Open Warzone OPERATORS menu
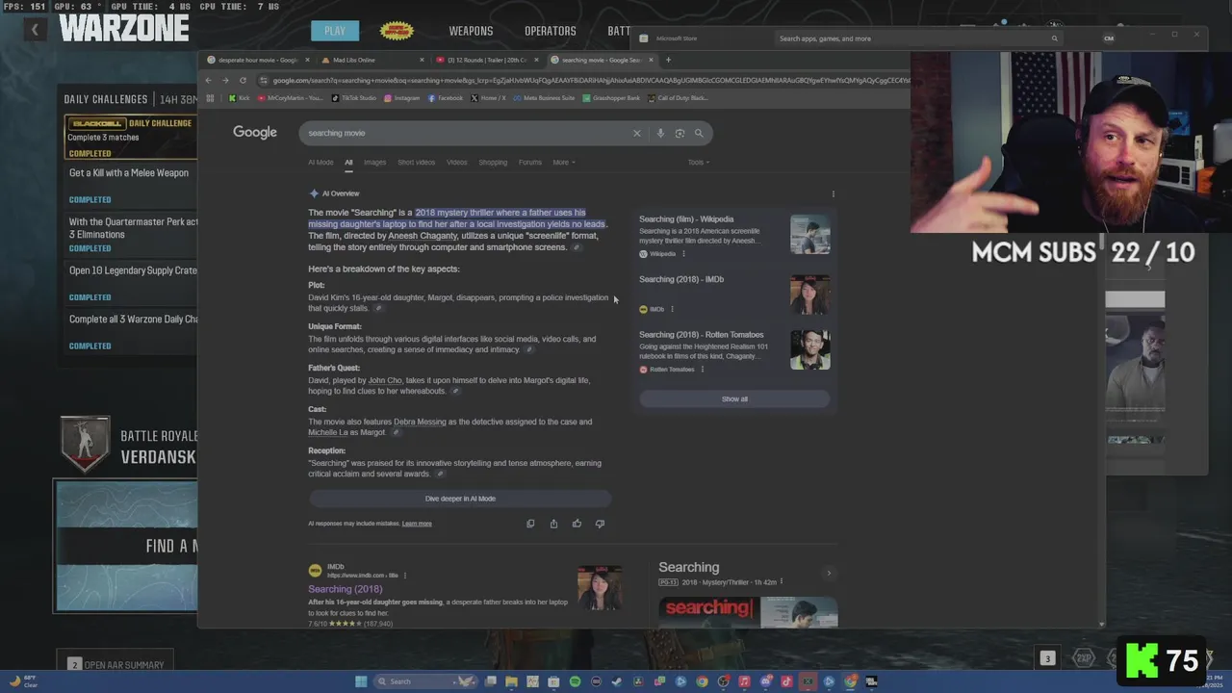 (x=551, y=31)
